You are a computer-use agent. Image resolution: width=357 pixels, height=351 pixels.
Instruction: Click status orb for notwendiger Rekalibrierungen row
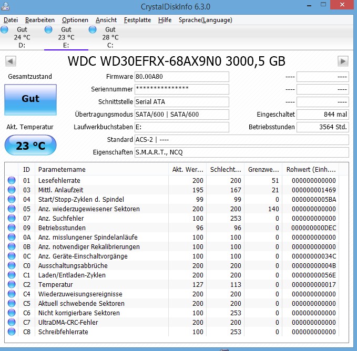[12, 246]
